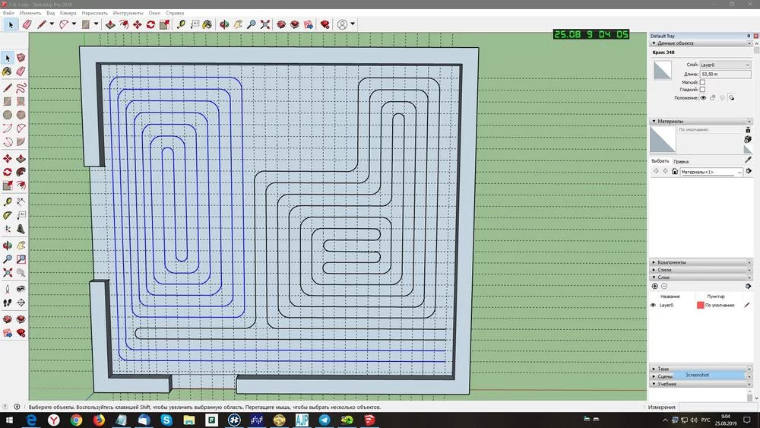
Task: Select the Push/Pull tool in top toolbar
Action: point(110,24)
